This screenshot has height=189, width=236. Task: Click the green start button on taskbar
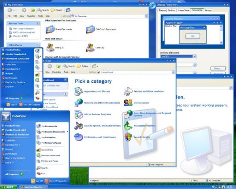tap(9, 187)
